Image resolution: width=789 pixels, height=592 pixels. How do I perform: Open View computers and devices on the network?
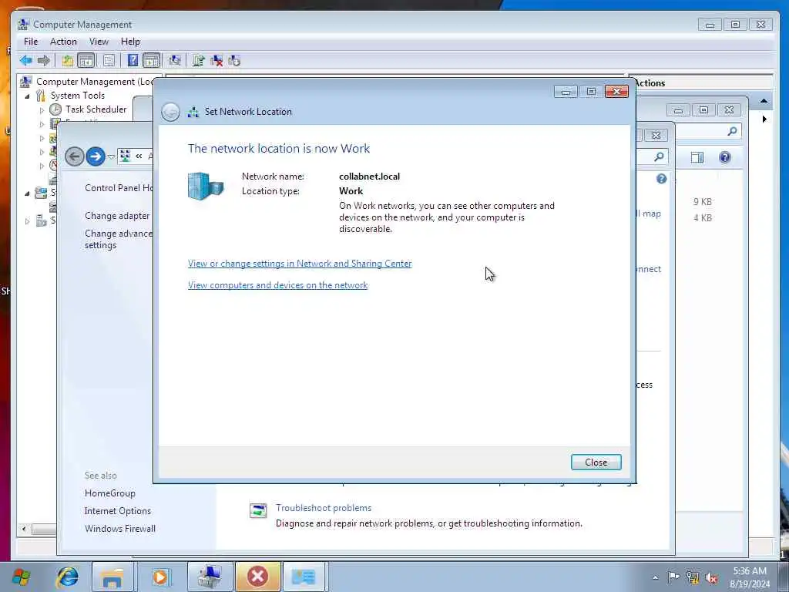point(277,285)
